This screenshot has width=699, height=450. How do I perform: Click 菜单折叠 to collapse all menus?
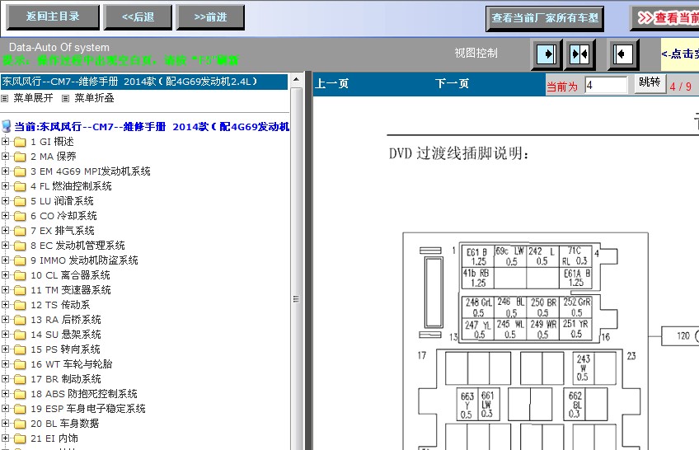pyautogui.click(x=94, y=98)
